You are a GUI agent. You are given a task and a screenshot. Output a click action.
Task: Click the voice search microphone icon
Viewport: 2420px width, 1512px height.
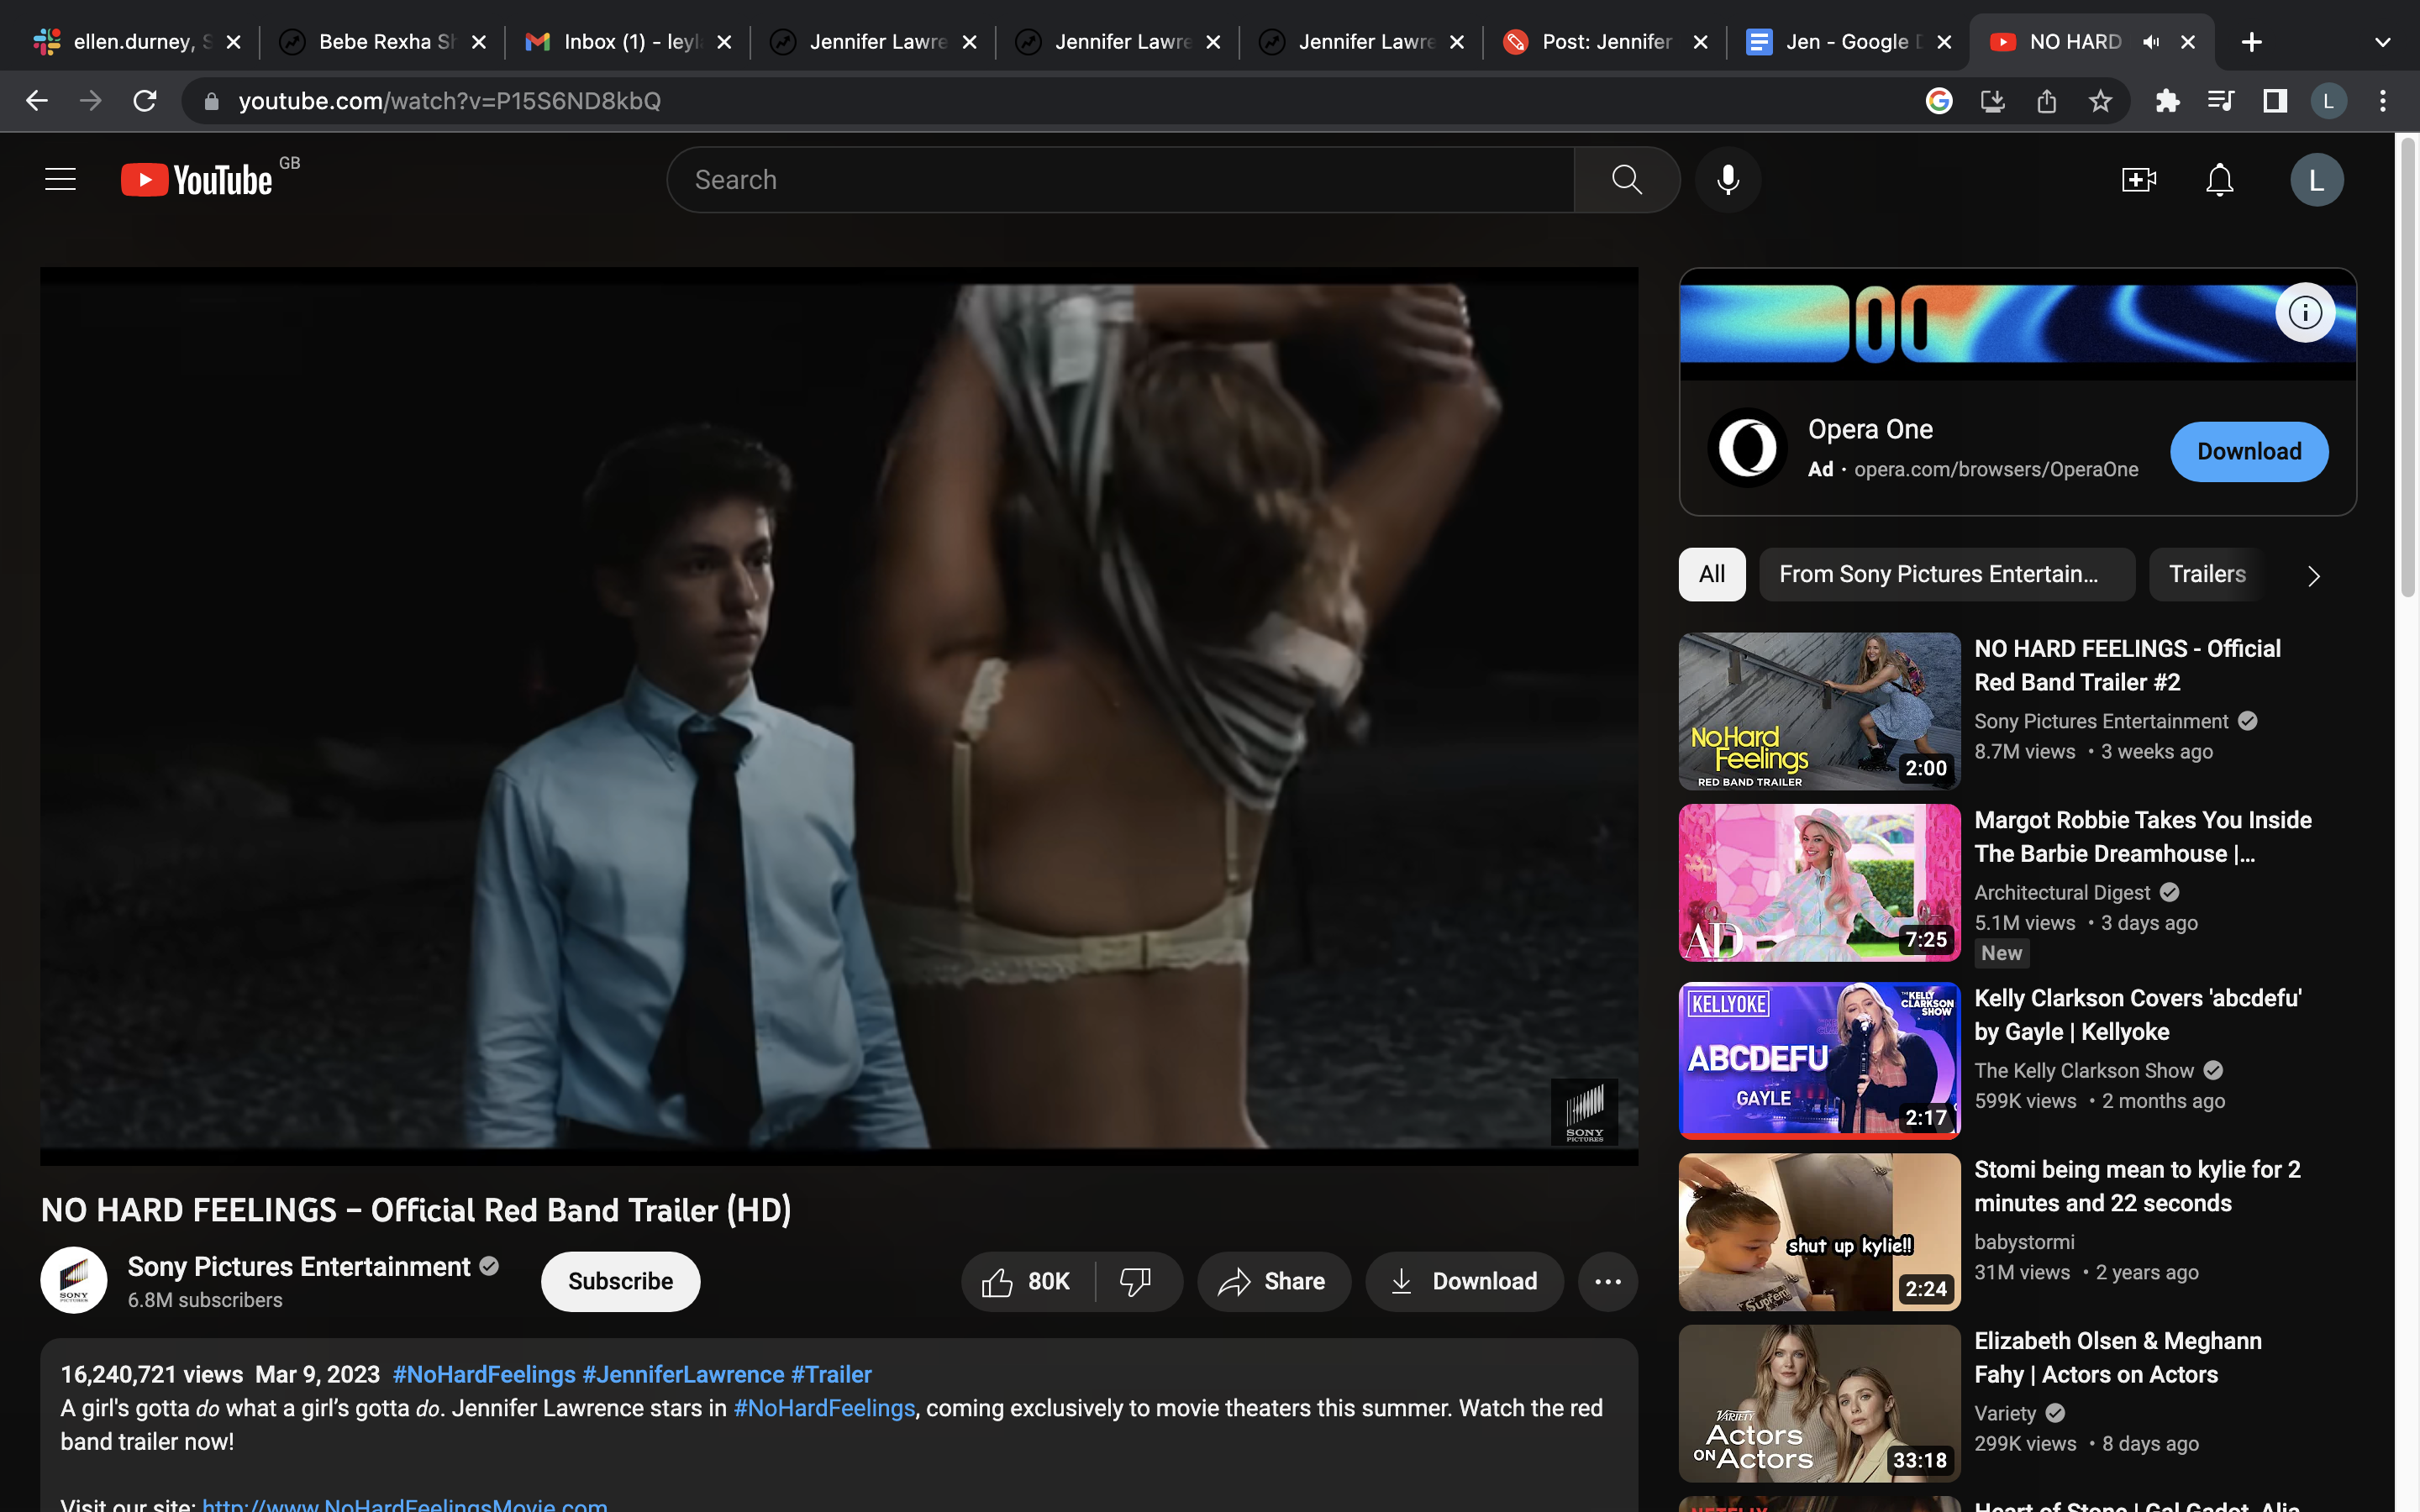[1727, 180]
